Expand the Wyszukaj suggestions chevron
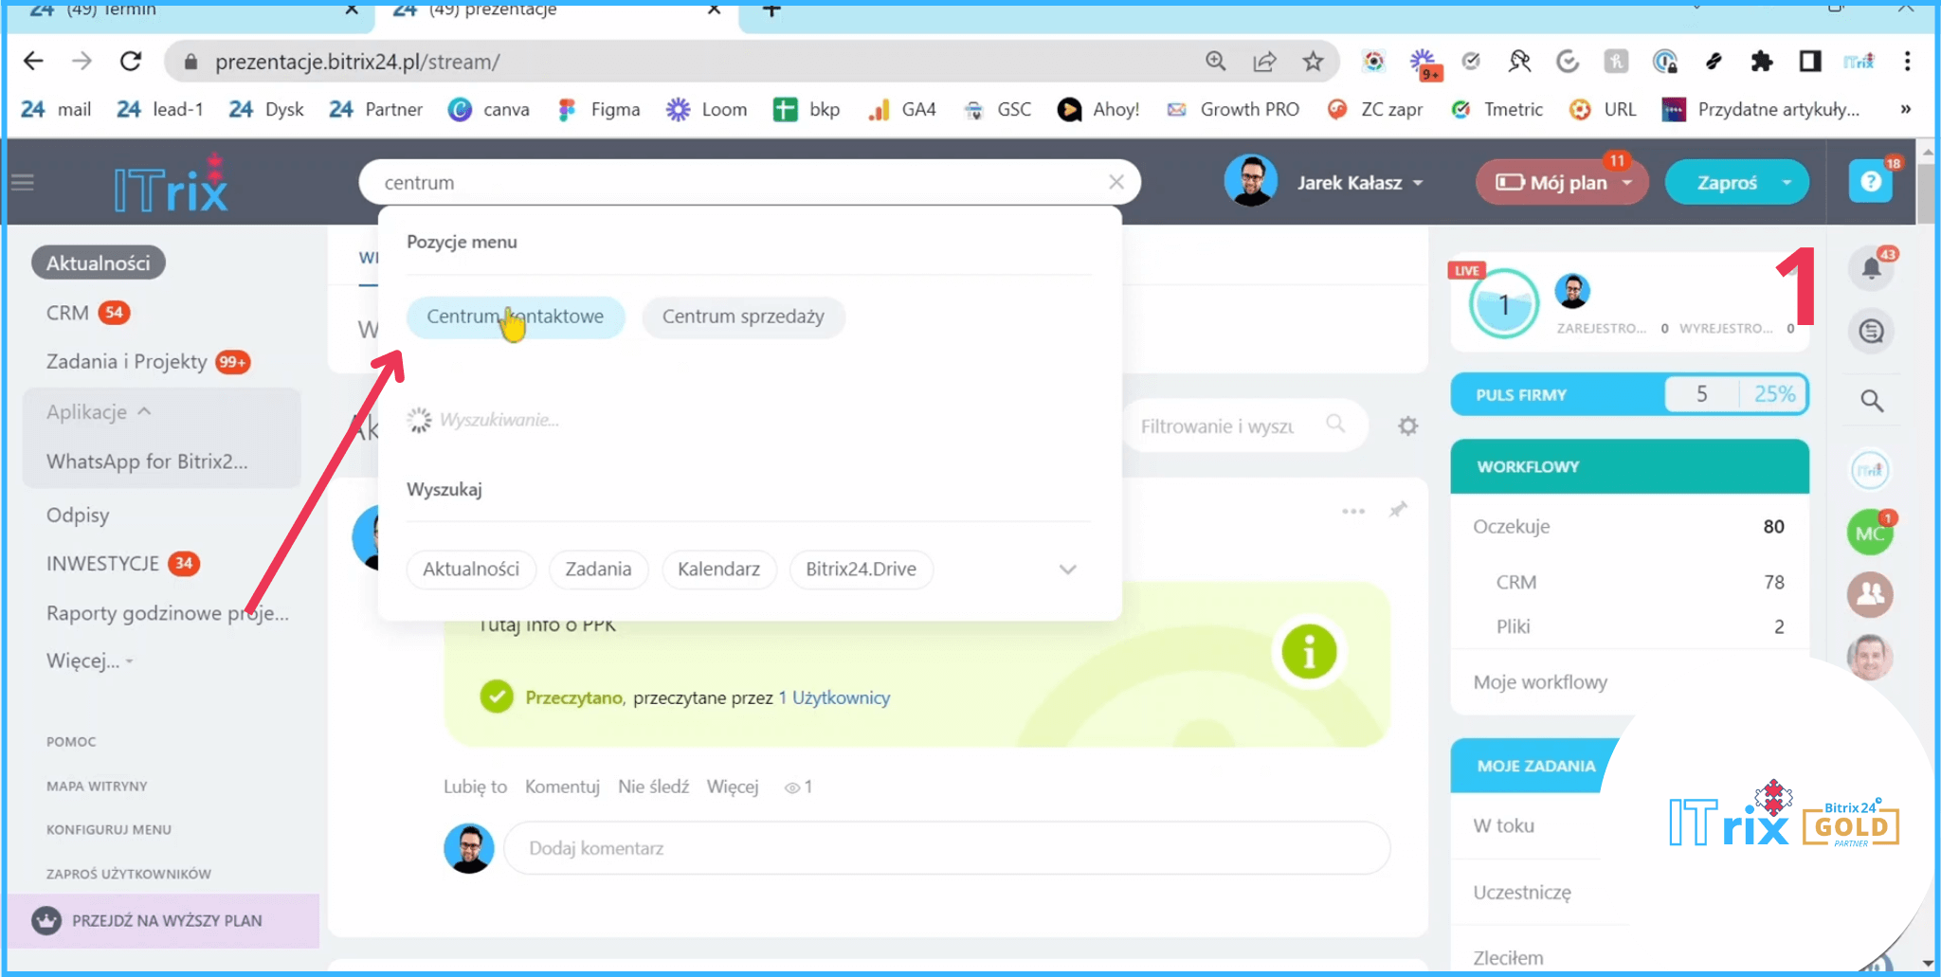Image resolution: width=1941 pixels, height=977 pixels. (x=1068, y=570)
